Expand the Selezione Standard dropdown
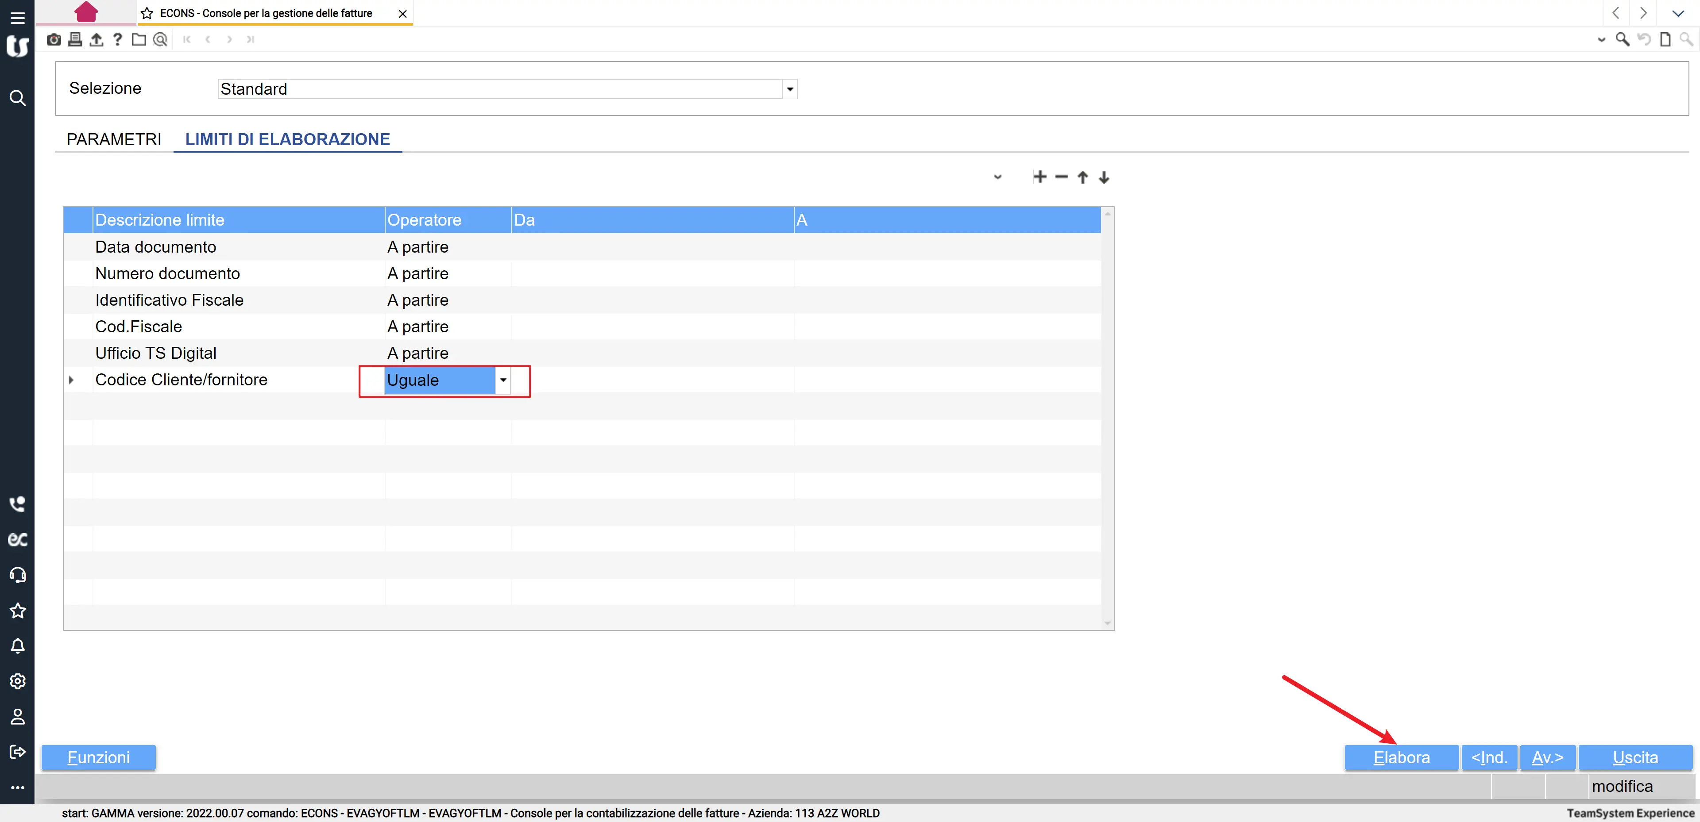 (x=789, y=89)
